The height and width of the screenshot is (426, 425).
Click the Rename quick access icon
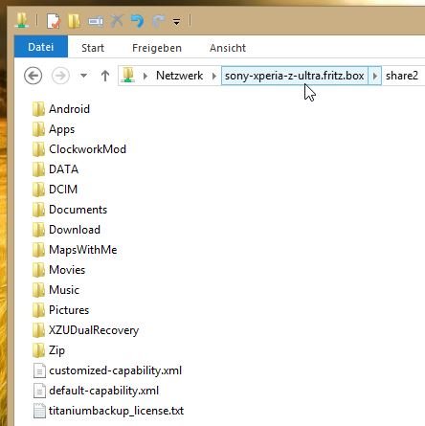(x=96, y=21)
